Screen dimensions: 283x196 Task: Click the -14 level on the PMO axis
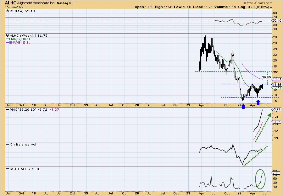(275, 138)
